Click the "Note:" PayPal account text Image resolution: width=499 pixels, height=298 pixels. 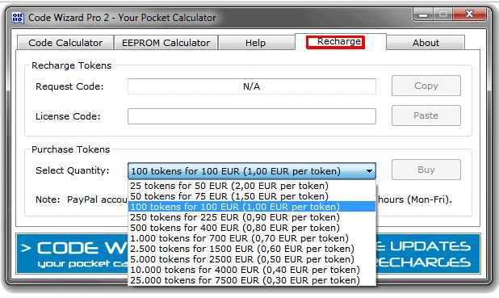click(x=82, y=199)
